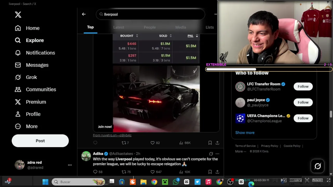The image size is (333, 187).
Task: Open the Cookie Policy link
Action: click(x=292, y=146)
